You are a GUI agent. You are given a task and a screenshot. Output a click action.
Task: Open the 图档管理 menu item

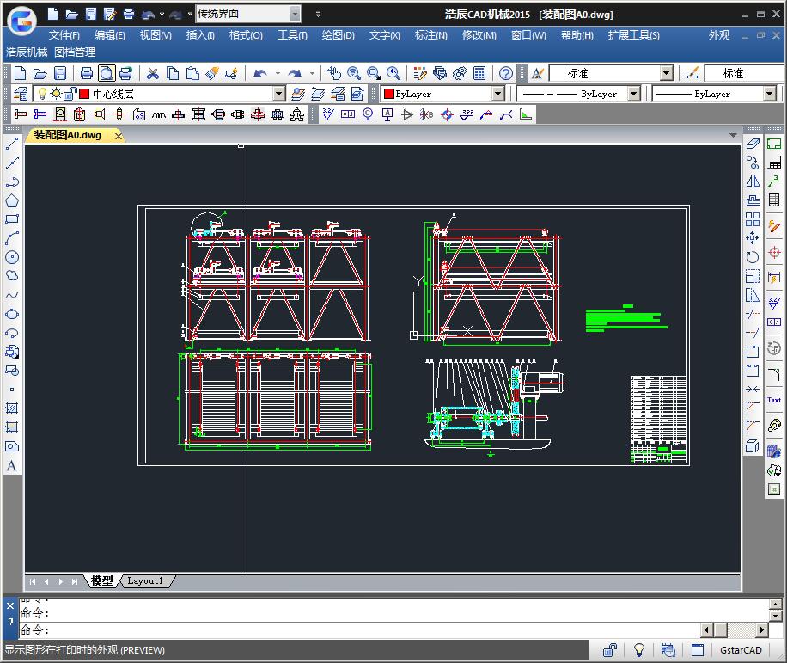pos(75,52)
